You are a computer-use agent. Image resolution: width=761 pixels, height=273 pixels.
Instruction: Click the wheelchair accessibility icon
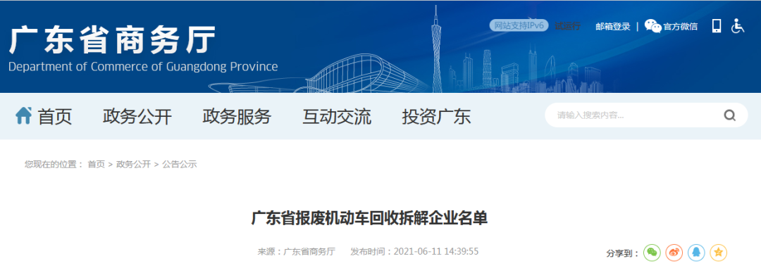coord(738,26)
